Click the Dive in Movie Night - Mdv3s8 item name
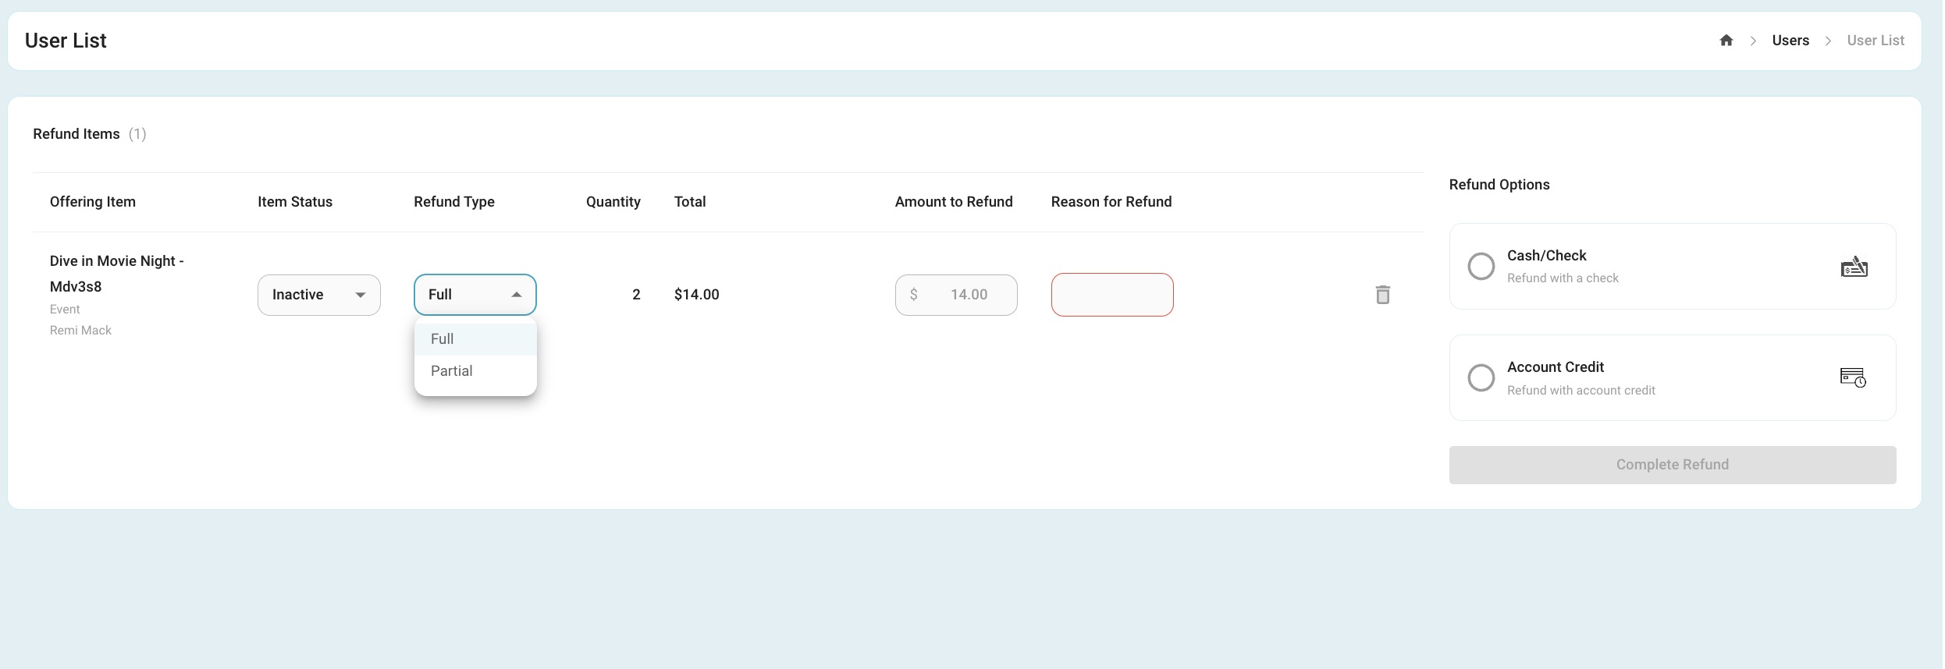Image resolution: width=1945 pixels, height=669 pixels. click(116, 274)
